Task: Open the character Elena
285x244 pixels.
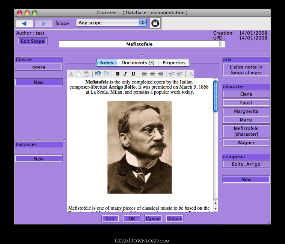Action: click(246, 94)
